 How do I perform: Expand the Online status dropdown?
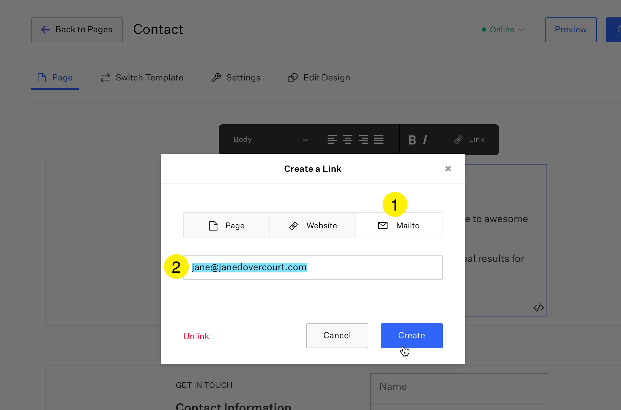(503, 30)
